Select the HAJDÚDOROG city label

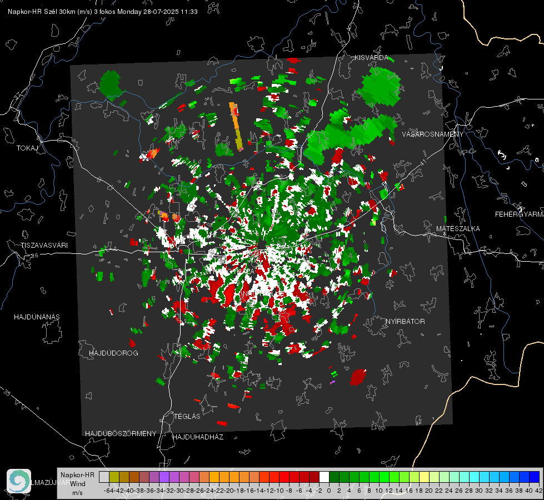(x=113, y=353)
